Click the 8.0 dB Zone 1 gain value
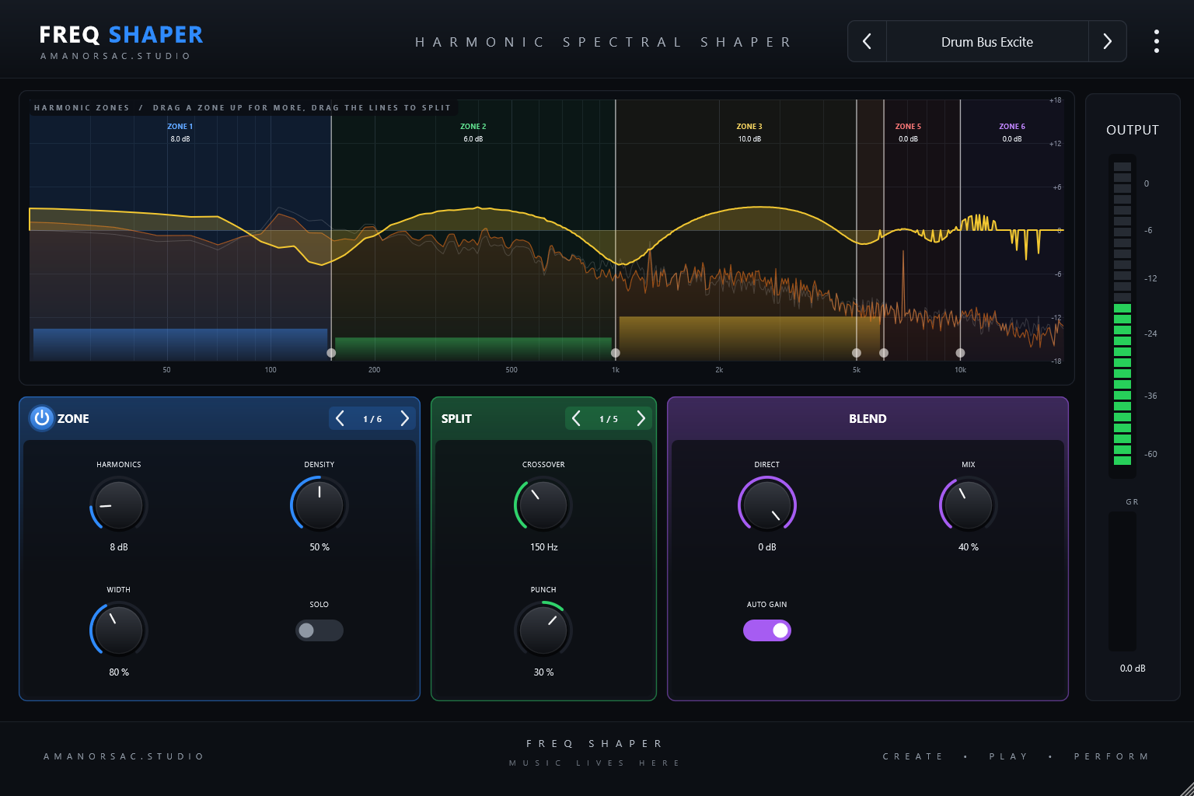Screen dimensions: 1194x796 (180, 139)
